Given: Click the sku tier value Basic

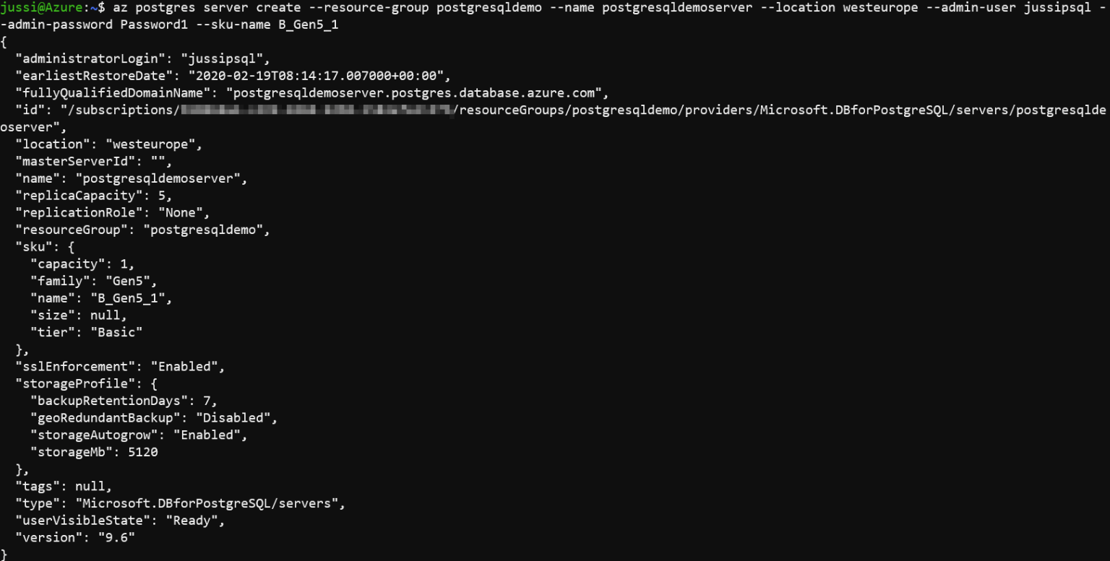Looking at the screenshot, I should tap(116, 333).
